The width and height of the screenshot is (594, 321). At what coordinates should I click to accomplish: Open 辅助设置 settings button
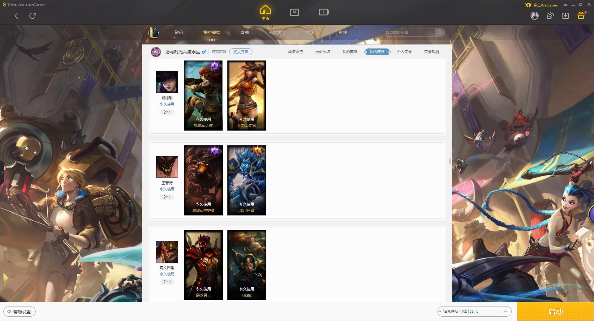19,312
